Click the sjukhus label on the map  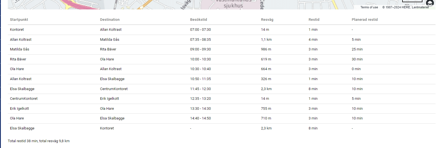[x=233, y=6]
